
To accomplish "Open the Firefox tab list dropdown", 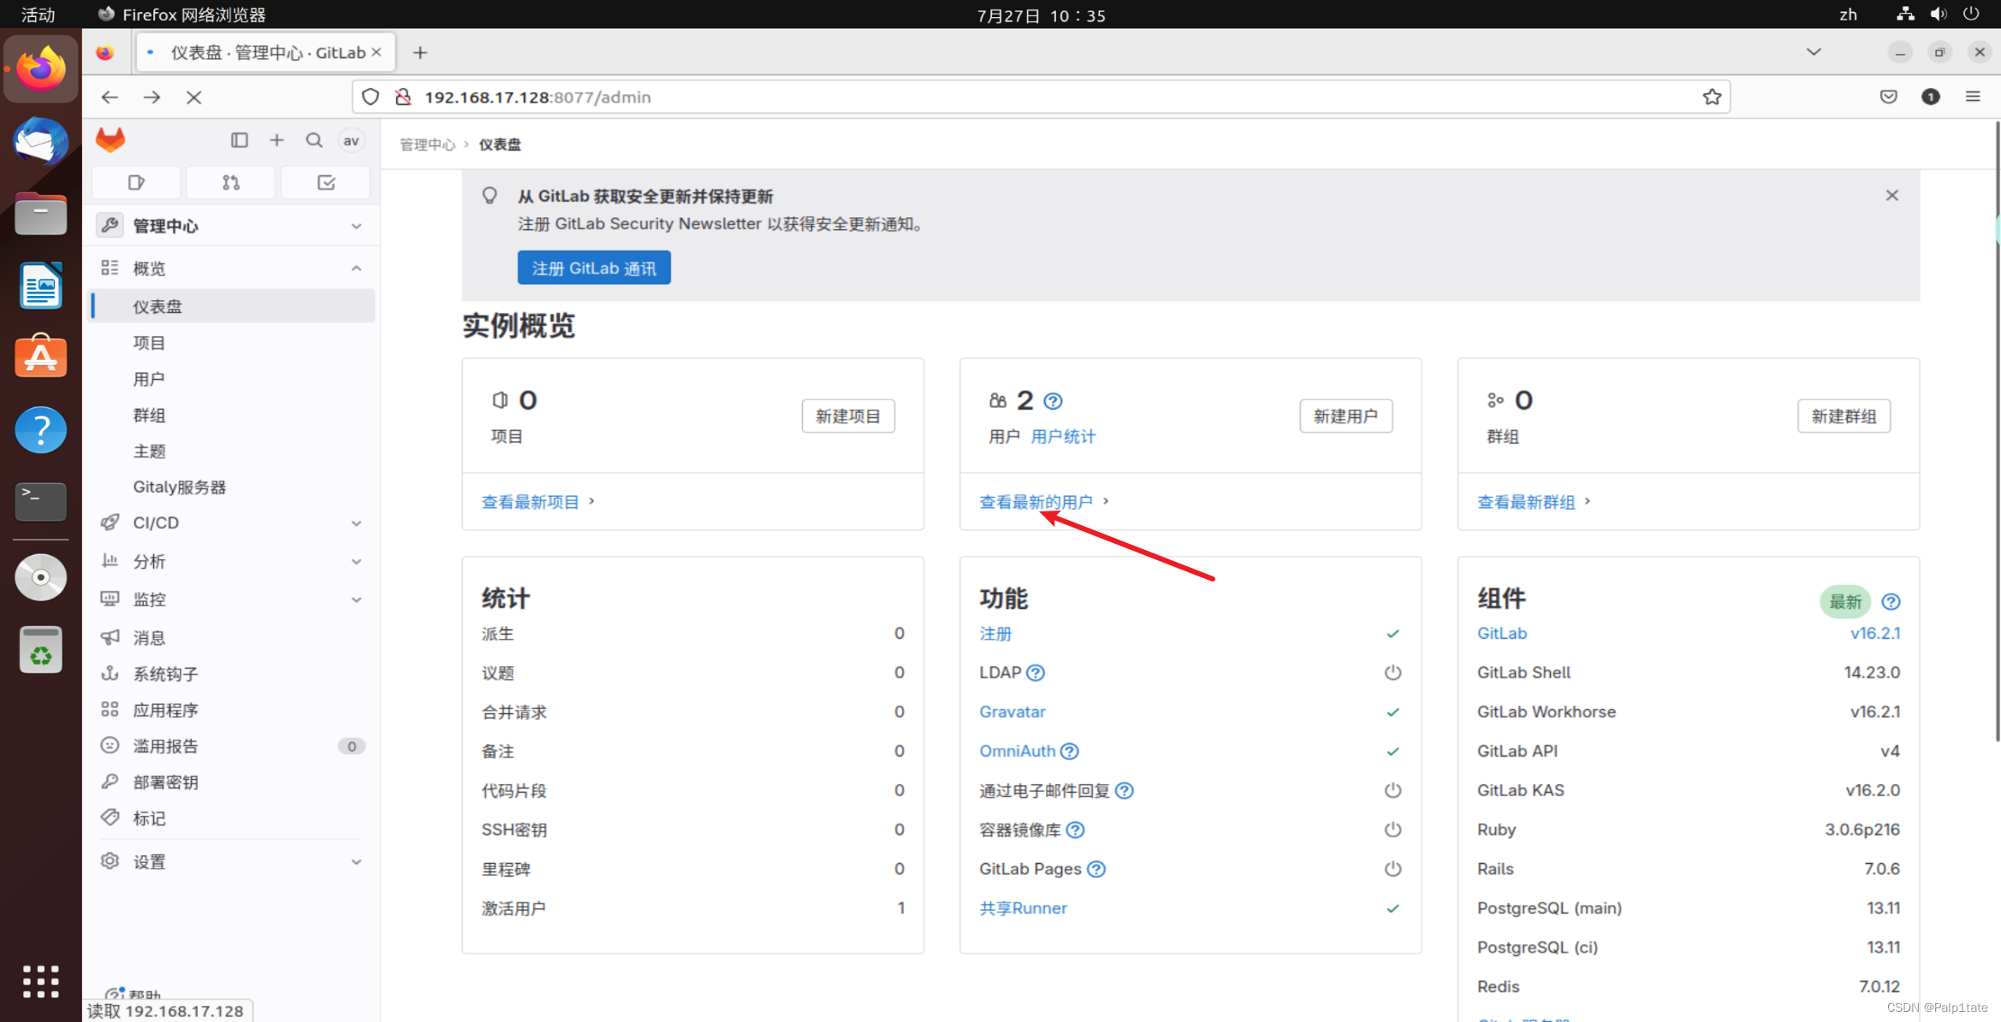I will (x=1814, y=53).
